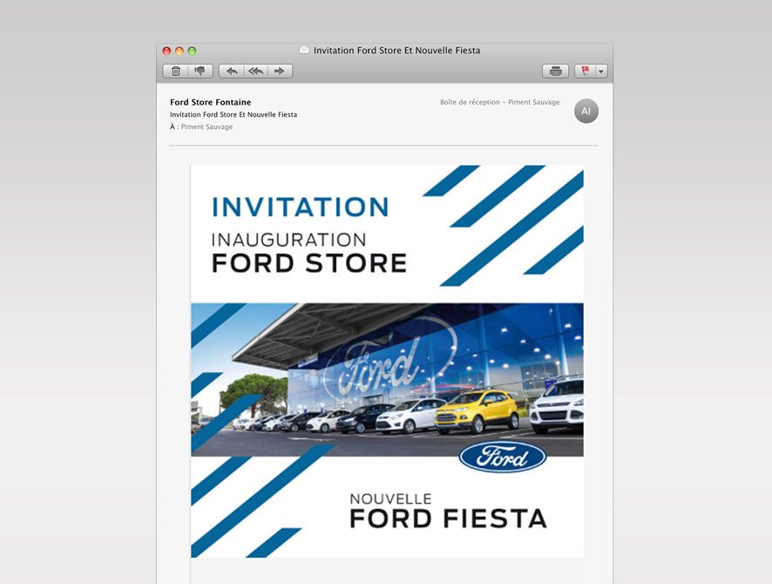Image resolution: width=772 pixels, height=584 pixels.
Task: Delete the message with the trash icon
Action: pos(175,71)
